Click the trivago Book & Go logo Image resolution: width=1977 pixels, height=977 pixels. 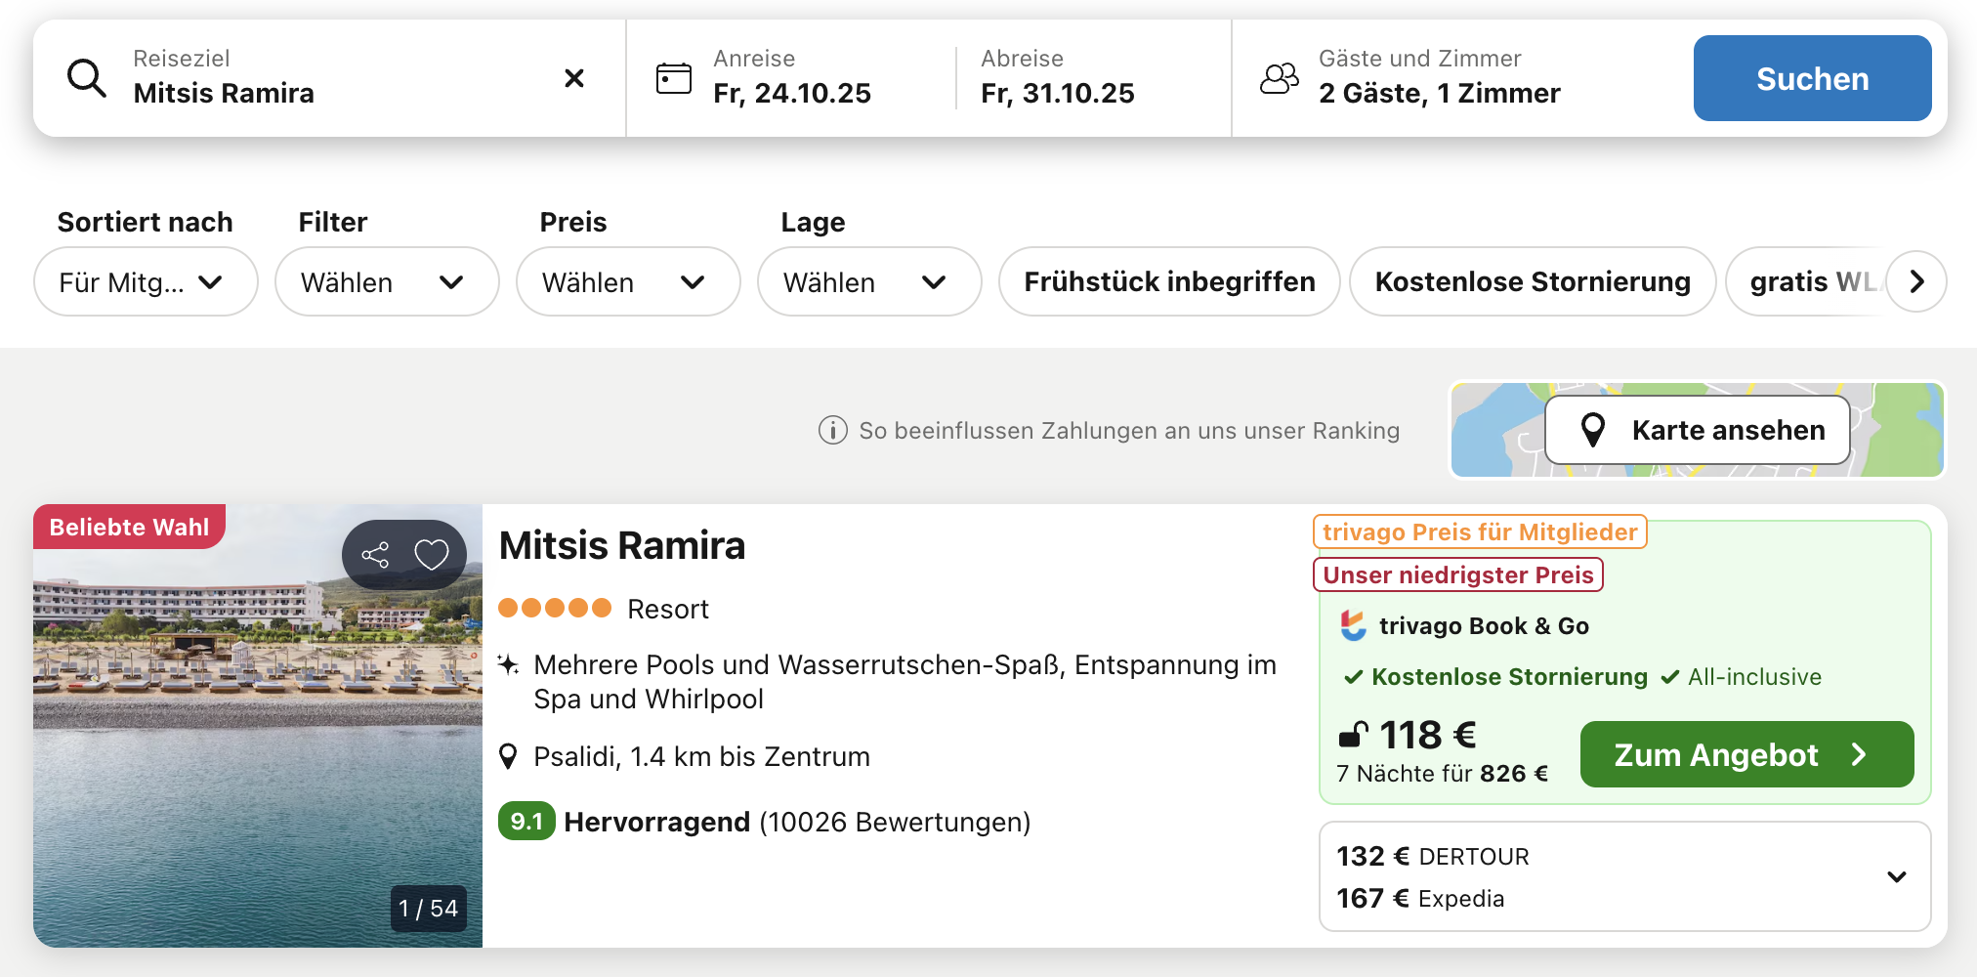1353,625
